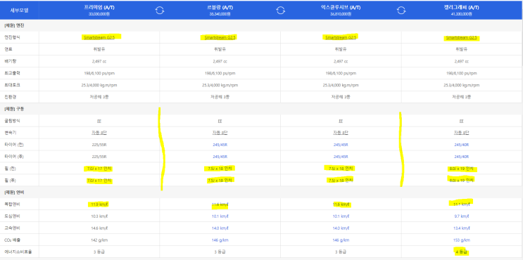Open the Smartstream G2.5 link under 익스클루시브
Screen dimensions: 523x260
pos(341,37)
